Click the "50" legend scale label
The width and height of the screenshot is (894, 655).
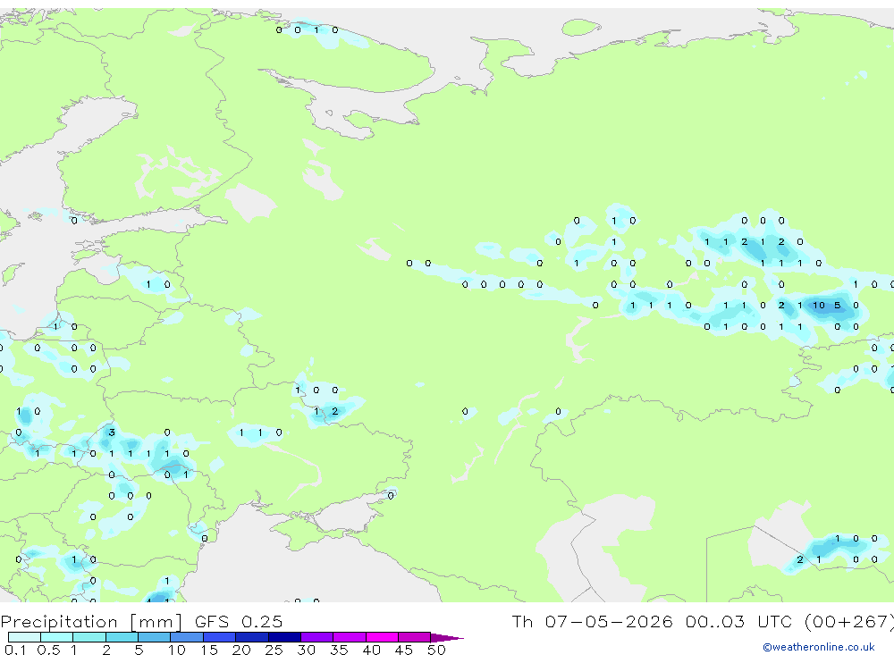tap(436, 650)
